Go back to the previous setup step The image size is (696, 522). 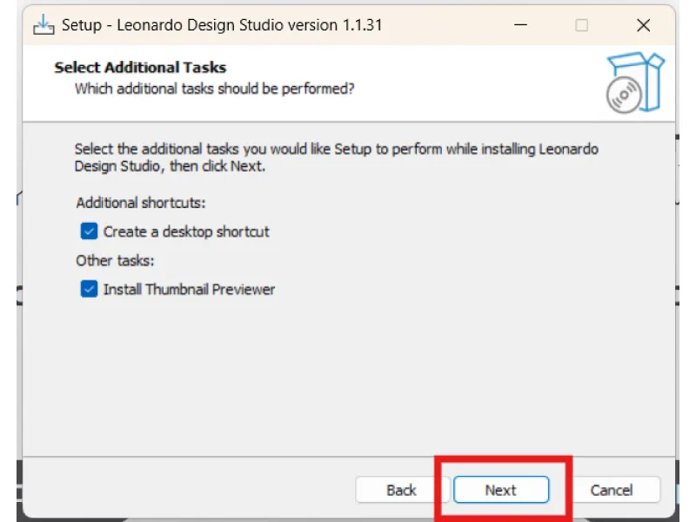click(401, 490)
